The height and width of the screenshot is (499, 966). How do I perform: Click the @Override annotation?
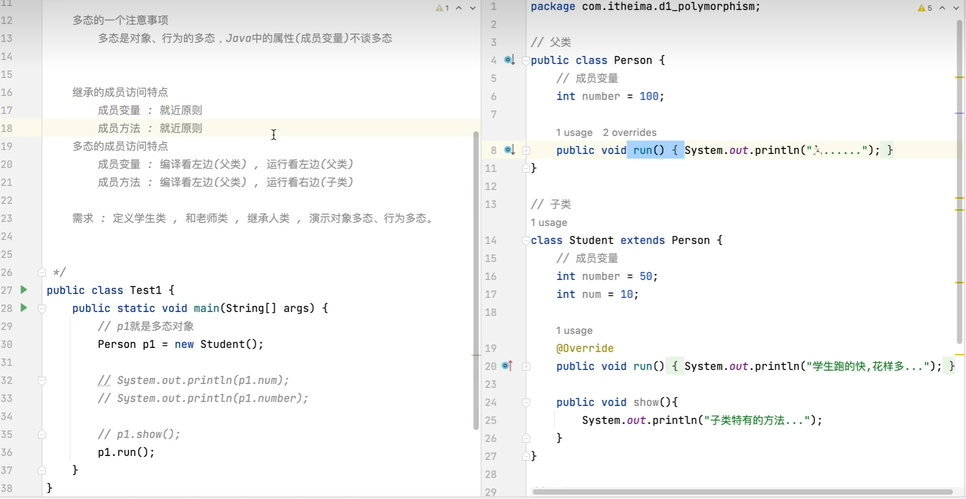coord(584,349)
